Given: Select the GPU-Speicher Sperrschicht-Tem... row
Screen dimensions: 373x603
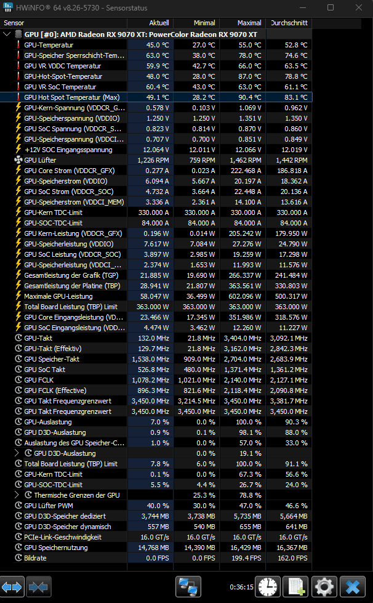Looking at the screenshot, I should [x=156, y=55].
